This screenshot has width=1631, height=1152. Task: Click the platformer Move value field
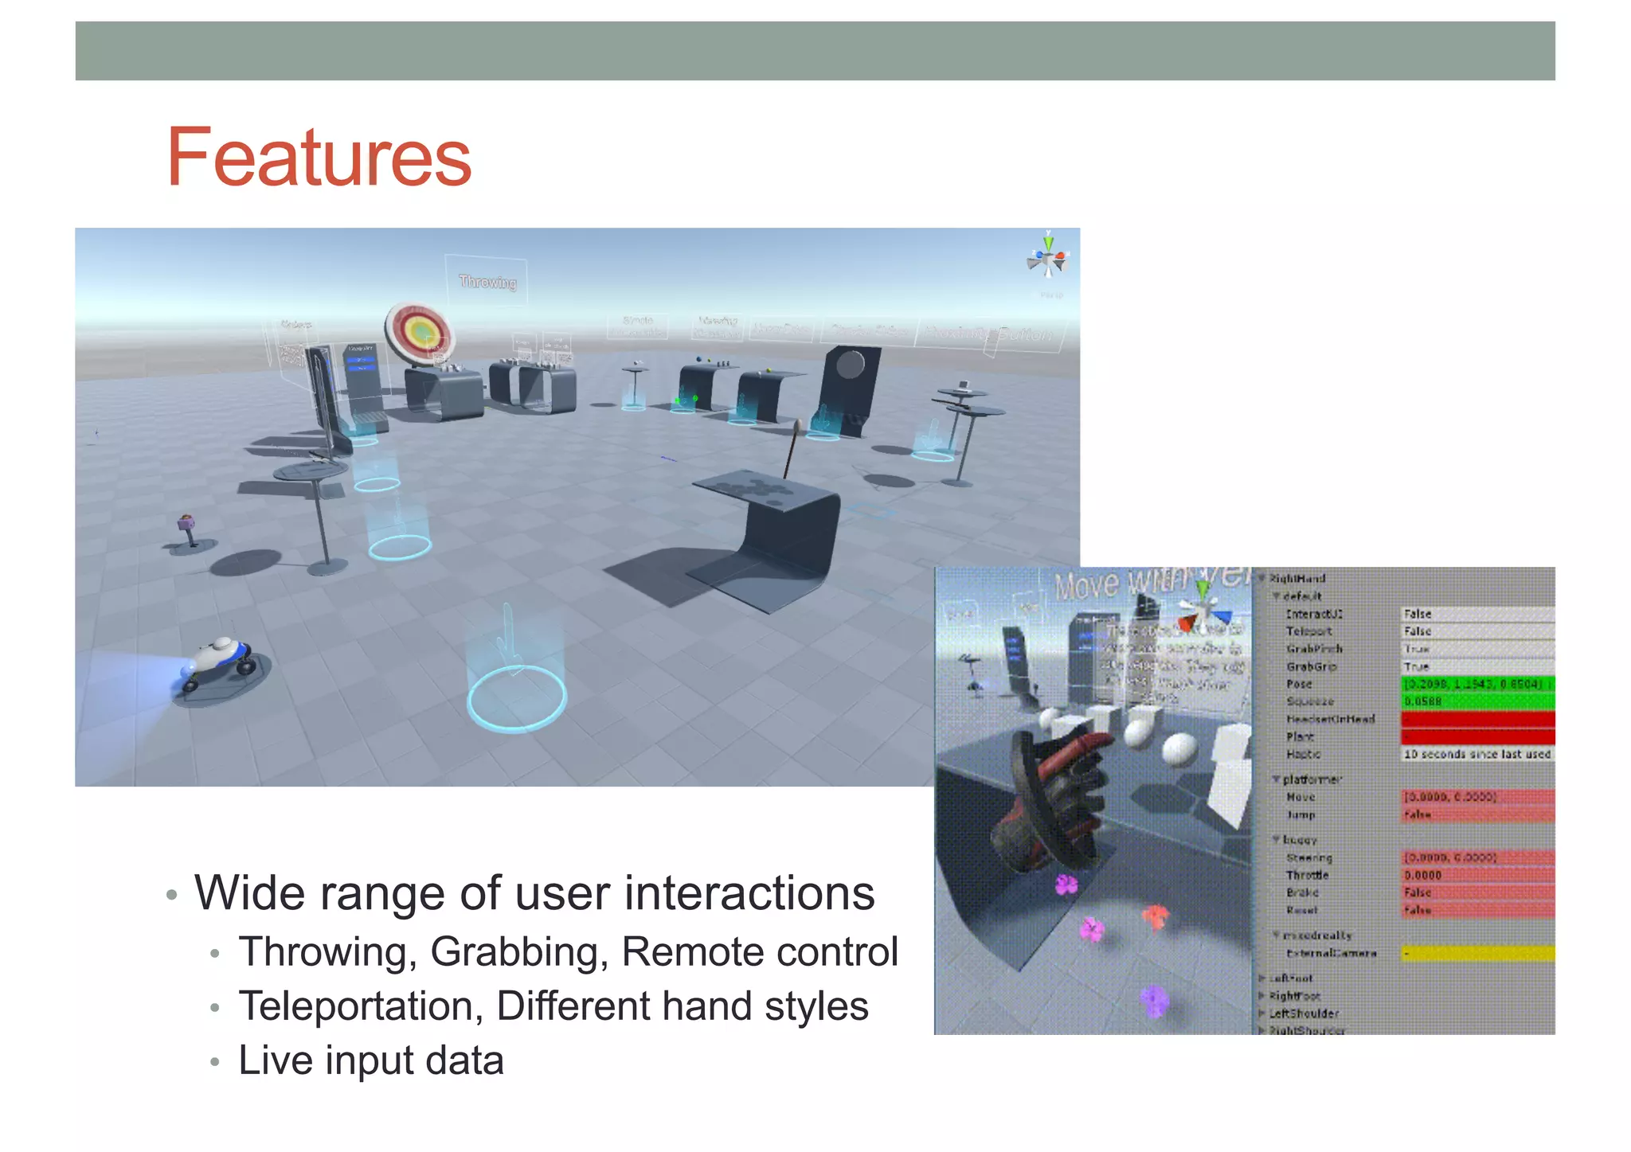tap(1477, 797)
